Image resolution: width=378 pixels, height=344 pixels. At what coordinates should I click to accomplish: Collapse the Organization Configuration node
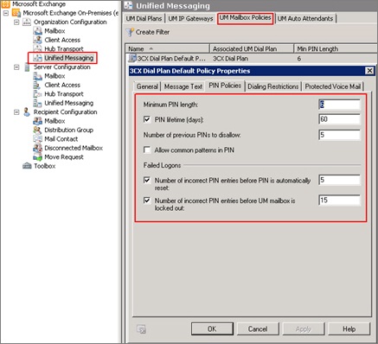(x=16, y=22)
